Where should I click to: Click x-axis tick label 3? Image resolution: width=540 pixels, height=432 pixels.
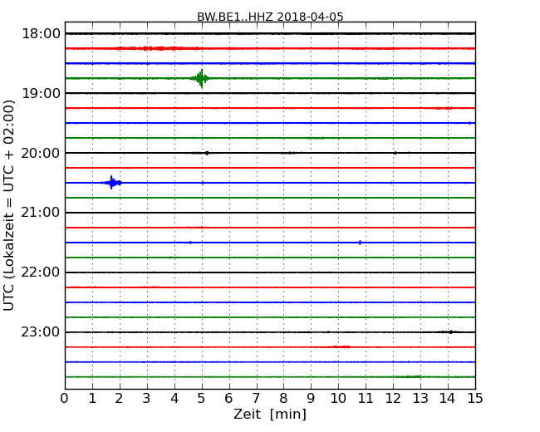[147, 399]
